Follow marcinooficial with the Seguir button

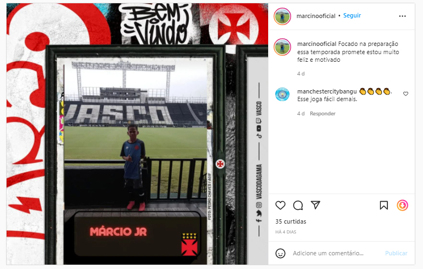coord(352,16)
